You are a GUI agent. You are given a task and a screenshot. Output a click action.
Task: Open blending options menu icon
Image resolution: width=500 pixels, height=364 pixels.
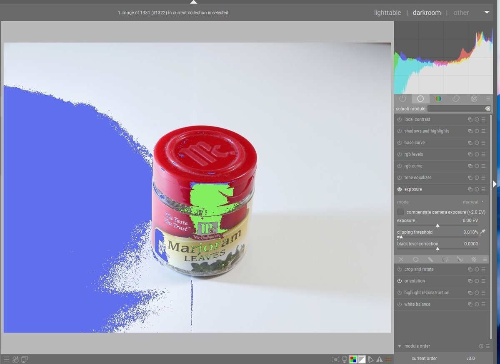[x=485, y=259]
